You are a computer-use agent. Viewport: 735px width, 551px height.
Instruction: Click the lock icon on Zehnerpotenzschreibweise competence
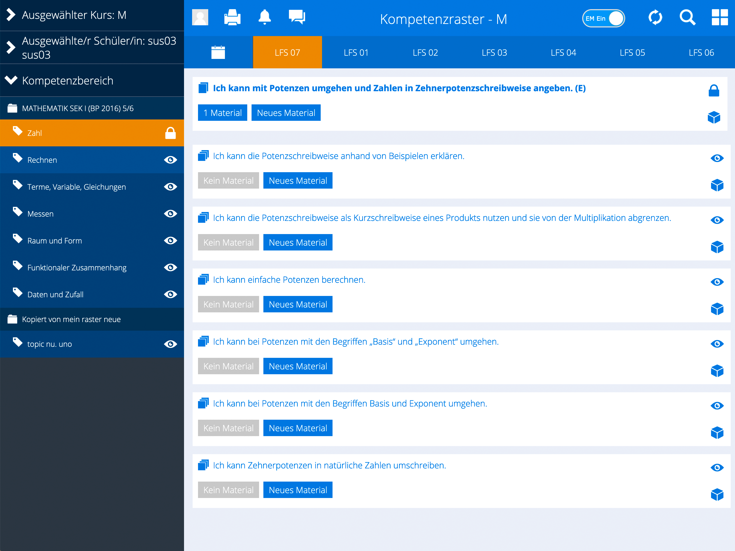(x=714, y=90)
